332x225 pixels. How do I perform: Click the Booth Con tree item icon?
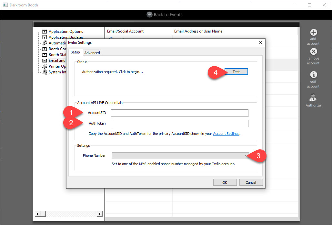click(x=45, y=49)
